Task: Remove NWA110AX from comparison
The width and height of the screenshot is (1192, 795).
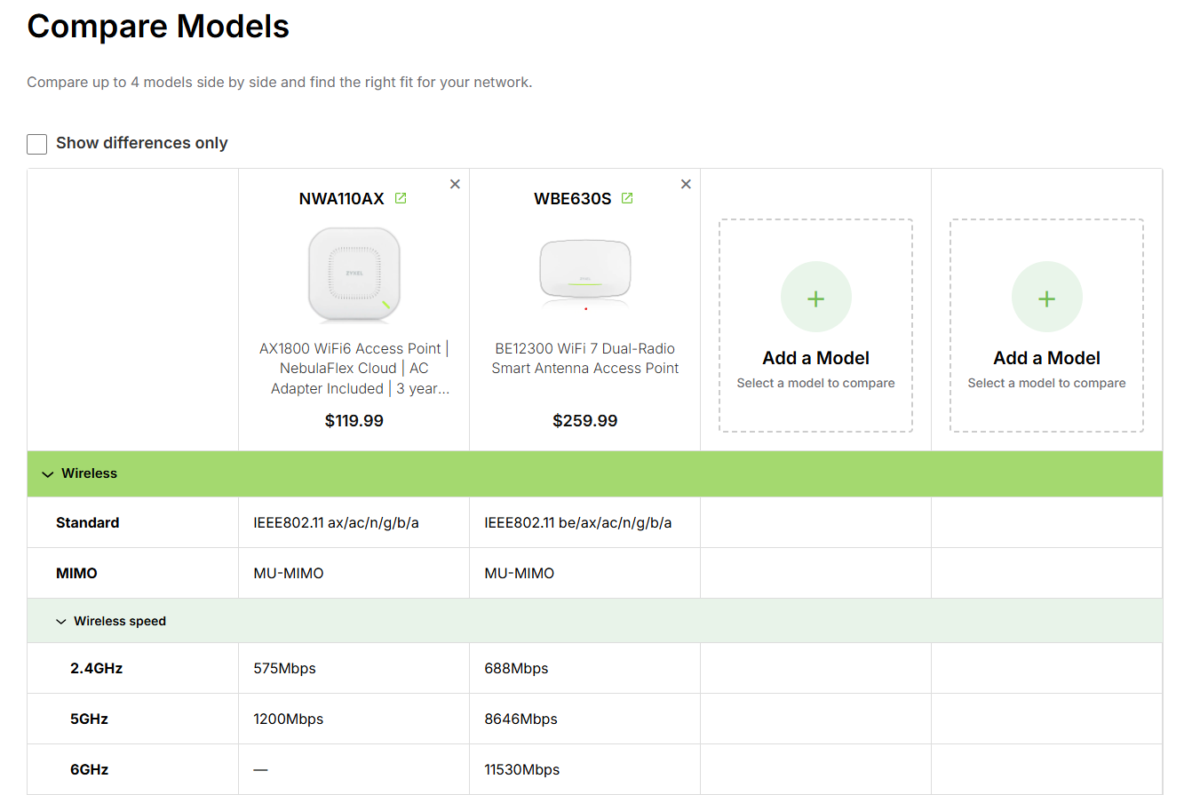Action: [x=455, y=184]
